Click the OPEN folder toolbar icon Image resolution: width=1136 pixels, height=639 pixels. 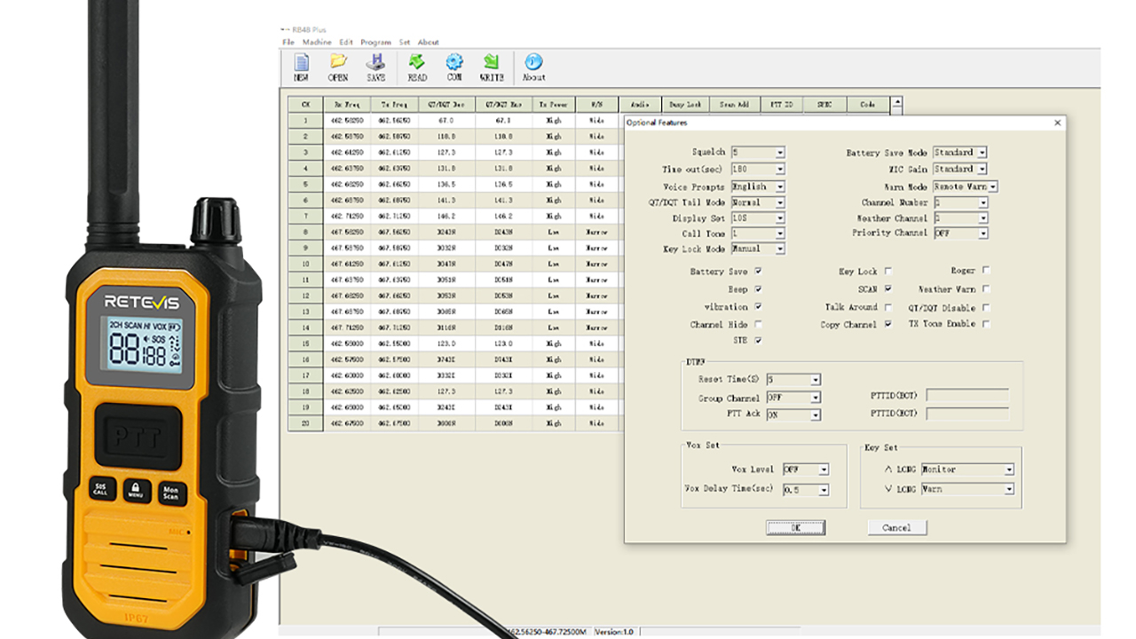tap(338, 67)
